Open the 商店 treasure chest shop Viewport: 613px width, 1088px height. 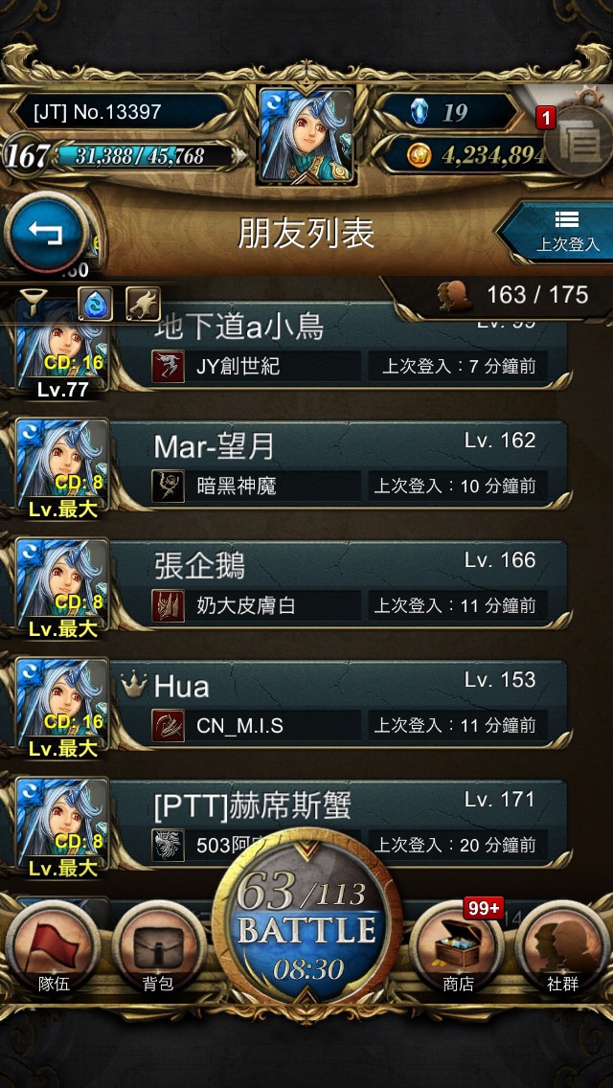tap(458, 948)
